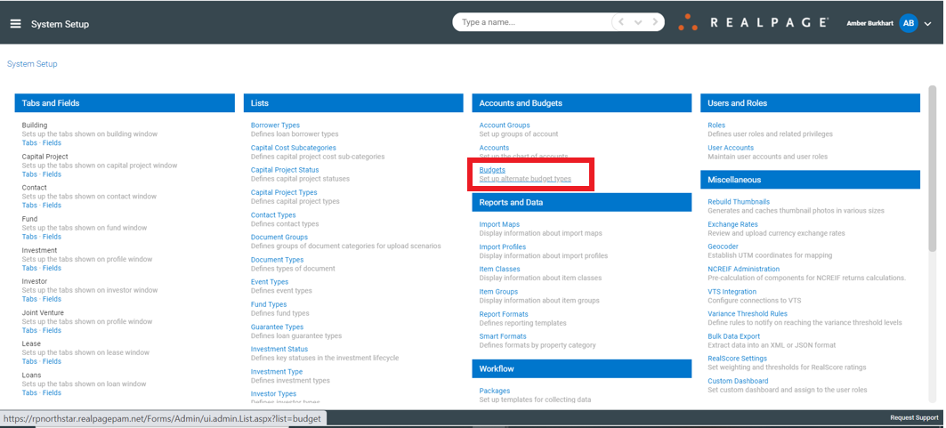Open User Accounts
946x428 pixels.
731,148
